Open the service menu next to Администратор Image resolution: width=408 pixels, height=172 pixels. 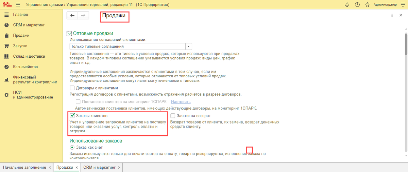coord(403,5)
